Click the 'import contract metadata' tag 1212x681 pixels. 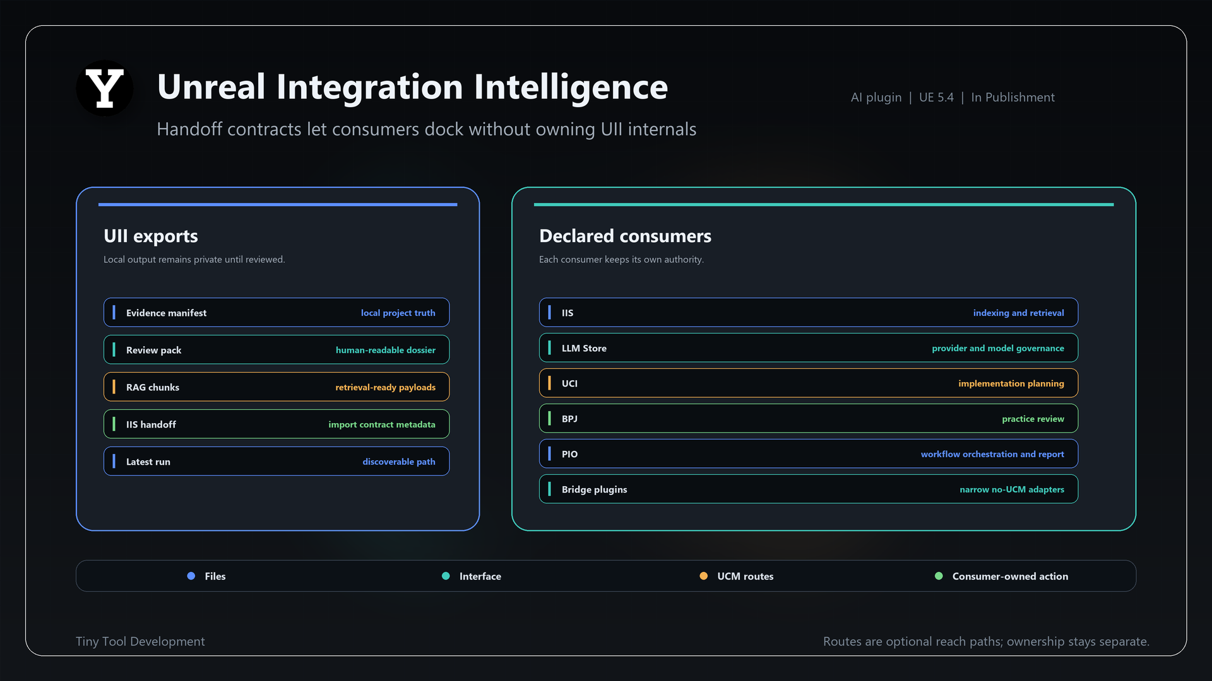coord(382,424)
